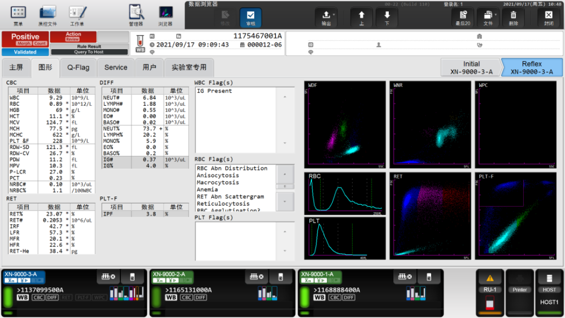
Task: Open the 文件 file dropdown
Action: pyautogui.click(x=488, y=18)
